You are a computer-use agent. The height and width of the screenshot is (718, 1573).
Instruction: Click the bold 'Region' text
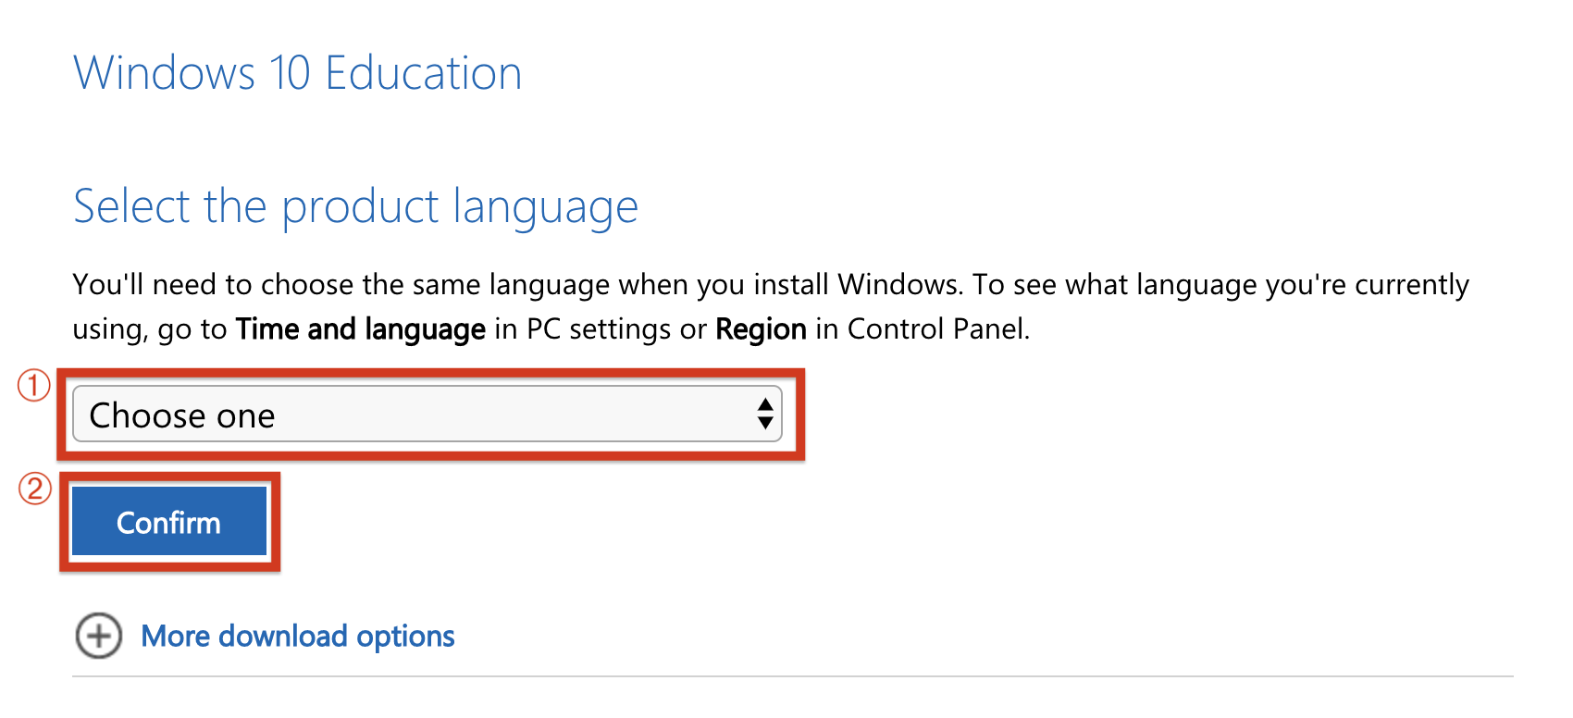pos(761,329)
